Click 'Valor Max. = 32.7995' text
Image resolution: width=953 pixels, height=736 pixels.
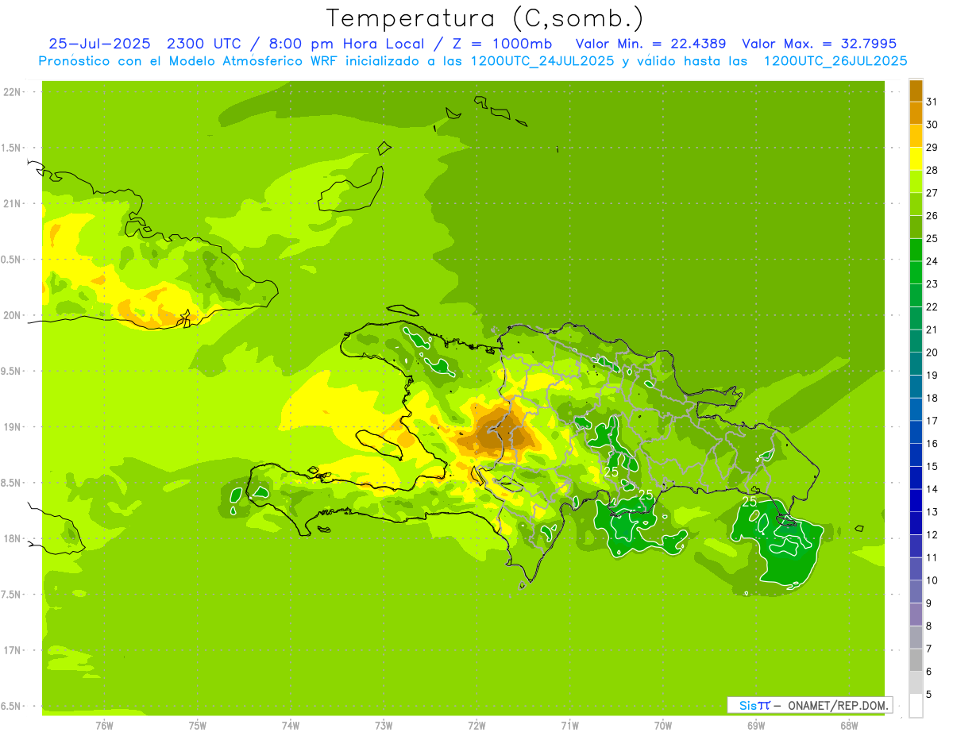pyautogui.click(x=819, y=44)
